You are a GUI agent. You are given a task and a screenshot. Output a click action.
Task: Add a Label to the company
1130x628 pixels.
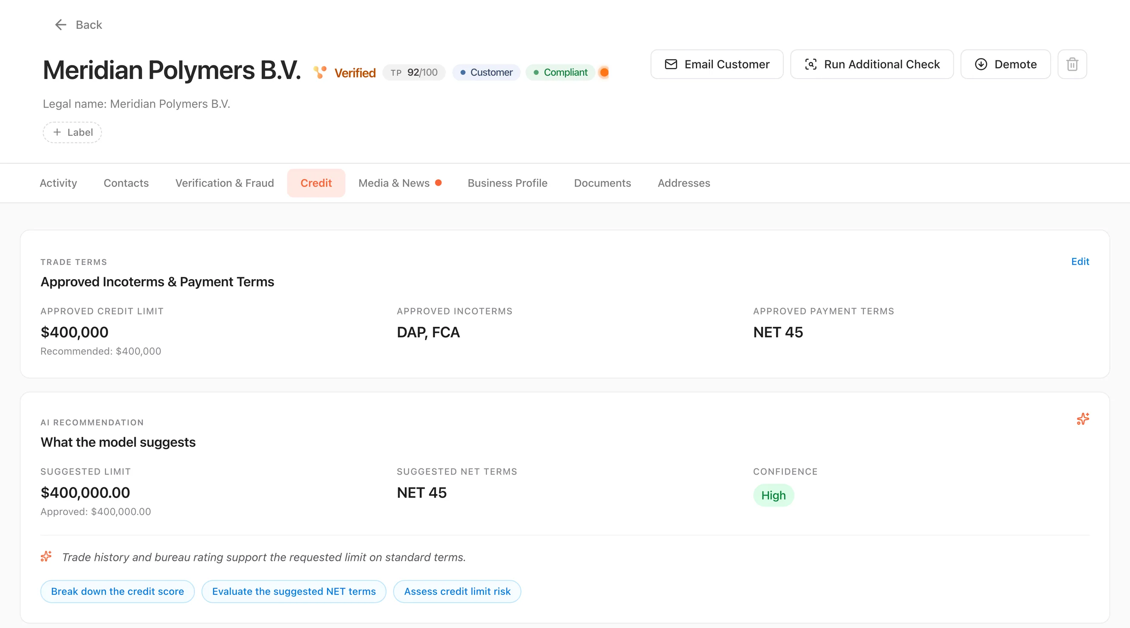click(72, 132)
